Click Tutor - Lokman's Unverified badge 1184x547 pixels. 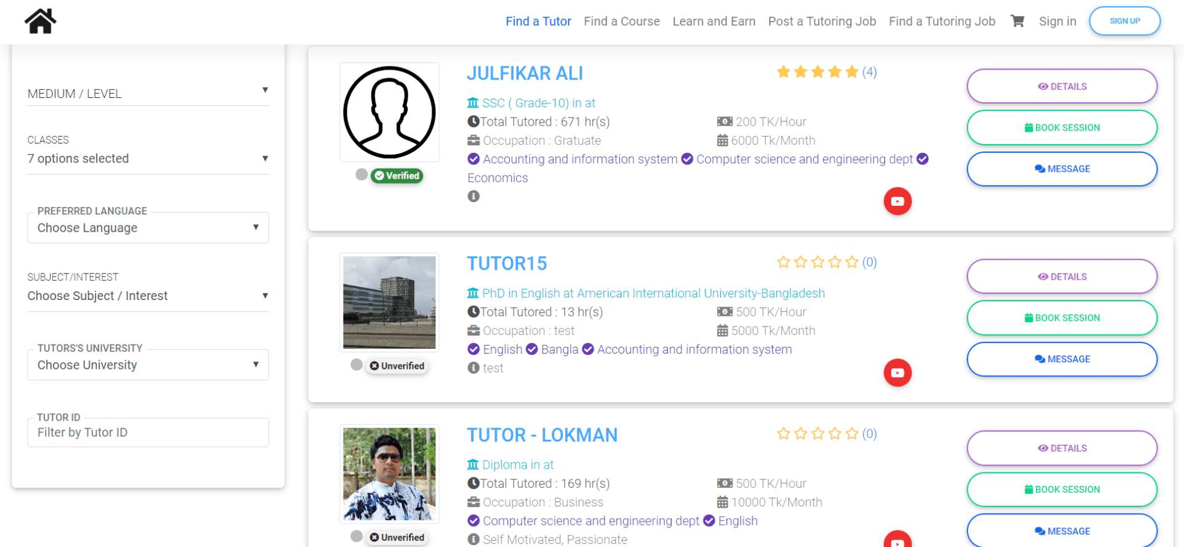(397, 537)
